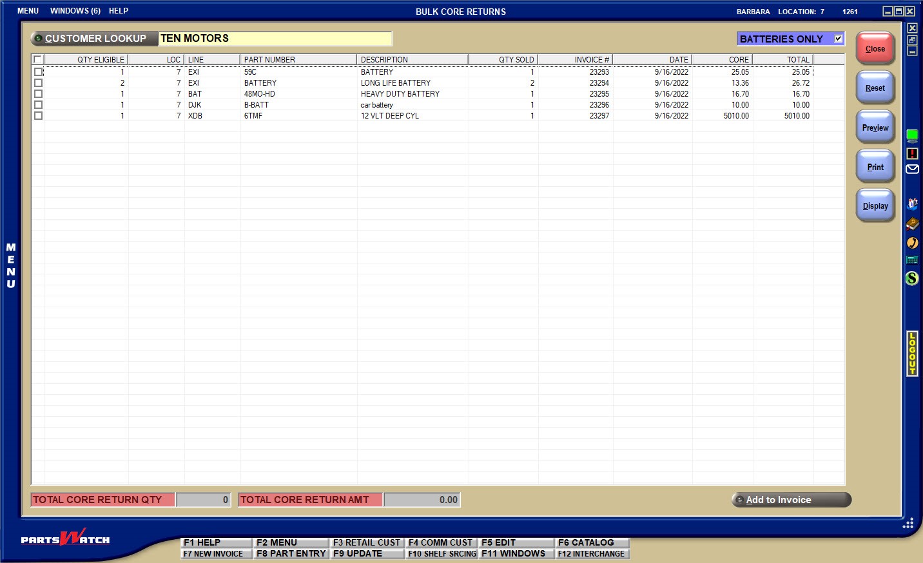Image resolution: width=923 pixels, height=563 pixels.
Task: Check the box for part 59C row
Action: click(x=39, y=72)
